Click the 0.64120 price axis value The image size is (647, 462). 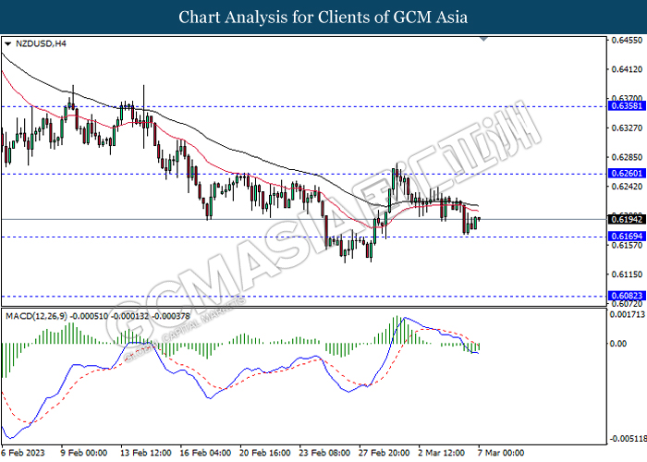627,69
